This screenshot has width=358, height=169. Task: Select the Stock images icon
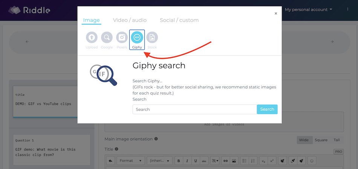coord(152,38)
